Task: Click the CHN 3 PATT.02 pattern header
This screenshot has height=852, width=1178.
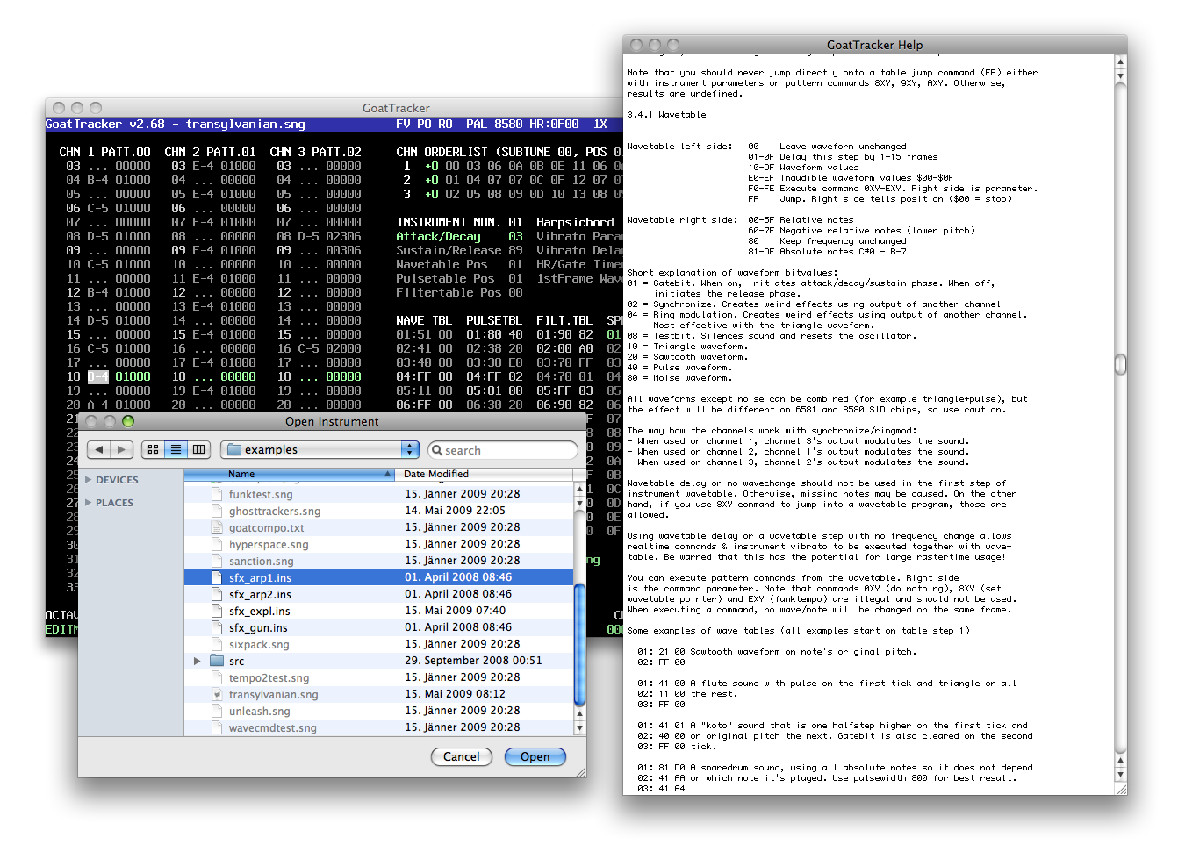Action: [315, 152]
